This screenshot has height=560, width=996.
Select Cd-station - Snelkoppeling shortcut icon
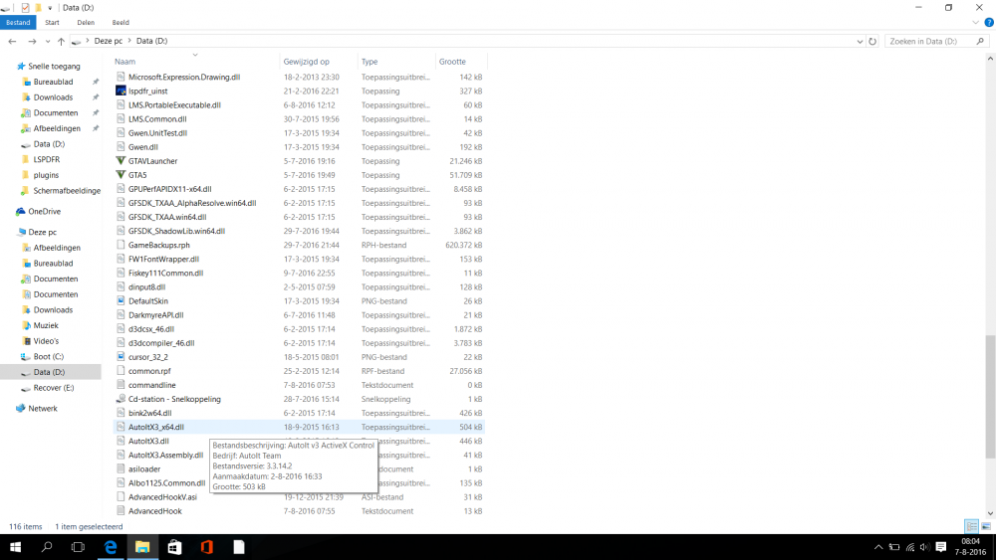[x=121, y=399]
